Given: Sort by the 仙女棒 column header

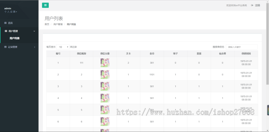Looking at the screenshot, I should click(x=222, y=54).
